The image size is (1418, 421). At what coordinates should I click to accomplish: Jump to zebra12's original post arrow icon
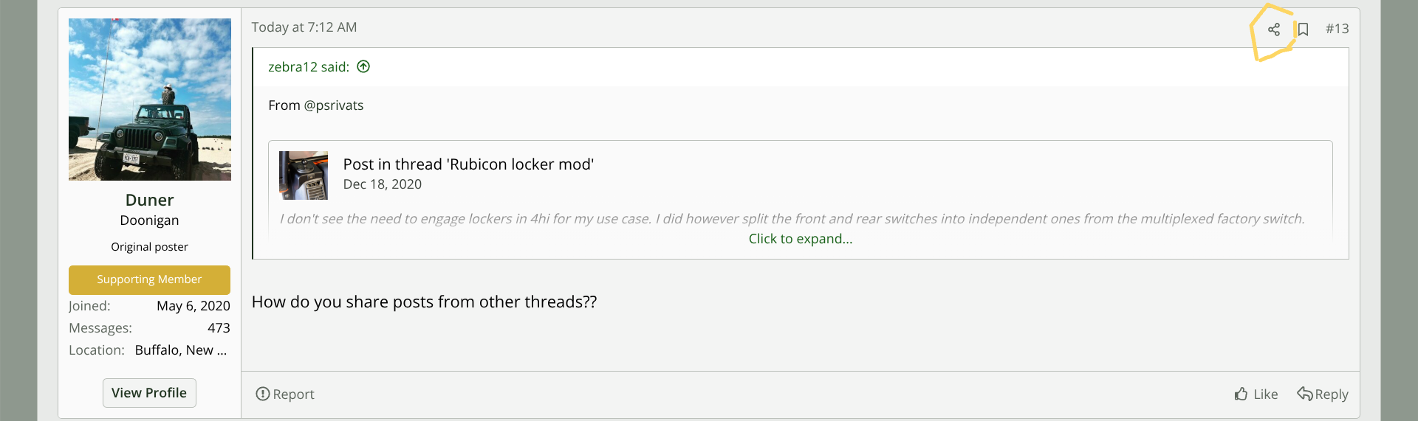pyautogui.click(x=363, y=67)
